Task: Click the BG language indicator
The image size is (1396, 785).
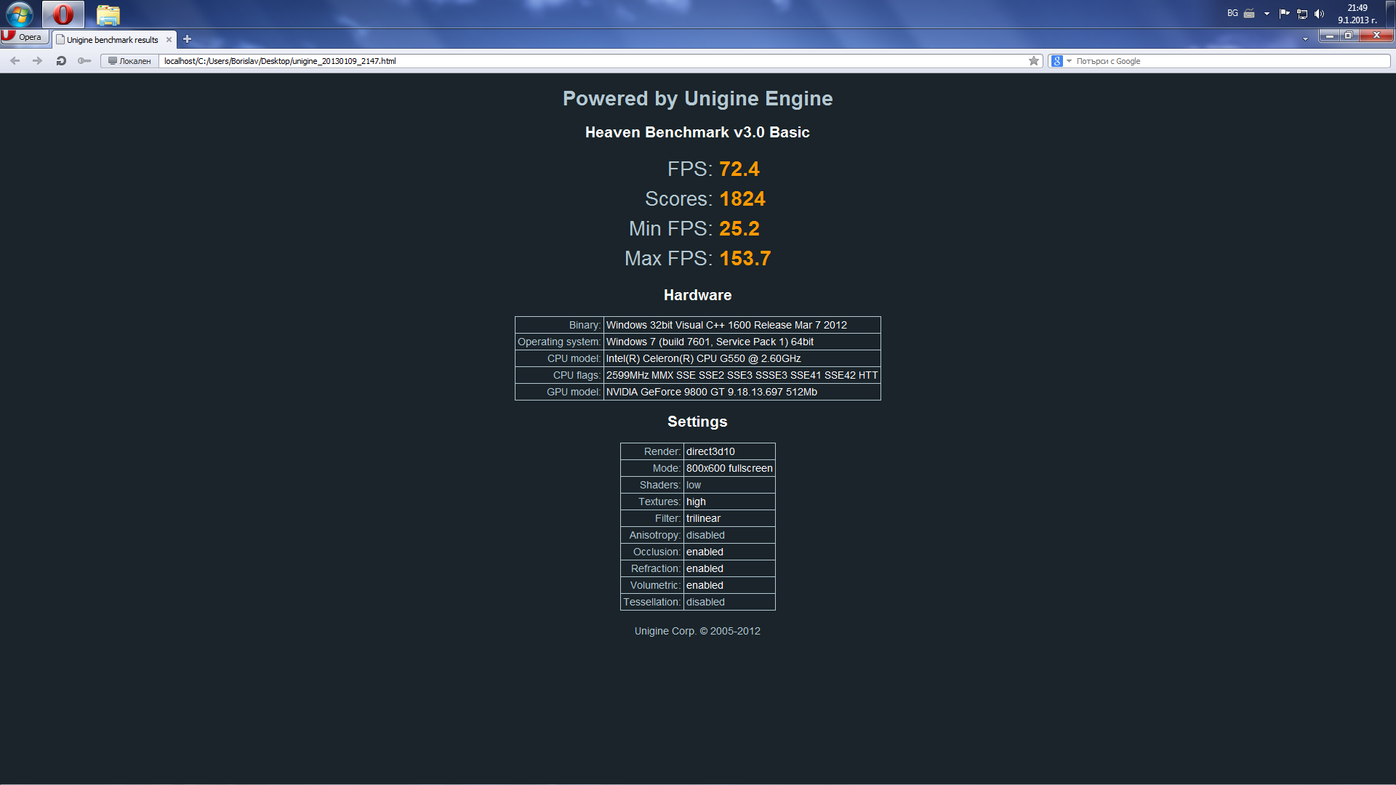Action: (x=1232, y=13)
